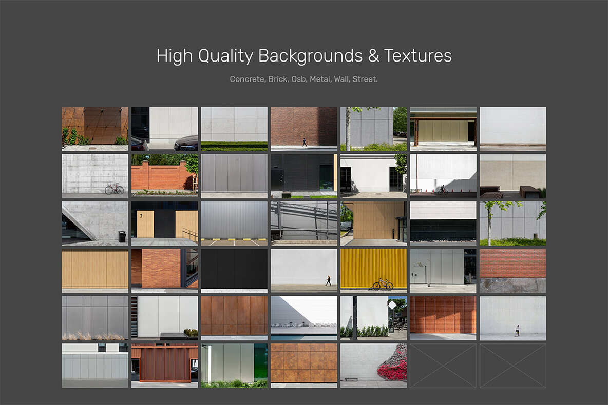The width and height of the screenshot is (608, 405).
Task: Select the Concrete, Brick, Osb subtitle text
Action: [x=304, y=78]
